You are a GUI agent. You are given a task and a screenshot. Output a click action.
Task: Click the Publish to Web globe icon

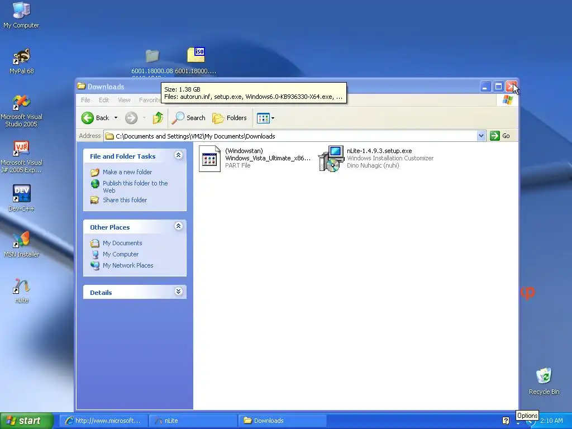coord(95,183)
